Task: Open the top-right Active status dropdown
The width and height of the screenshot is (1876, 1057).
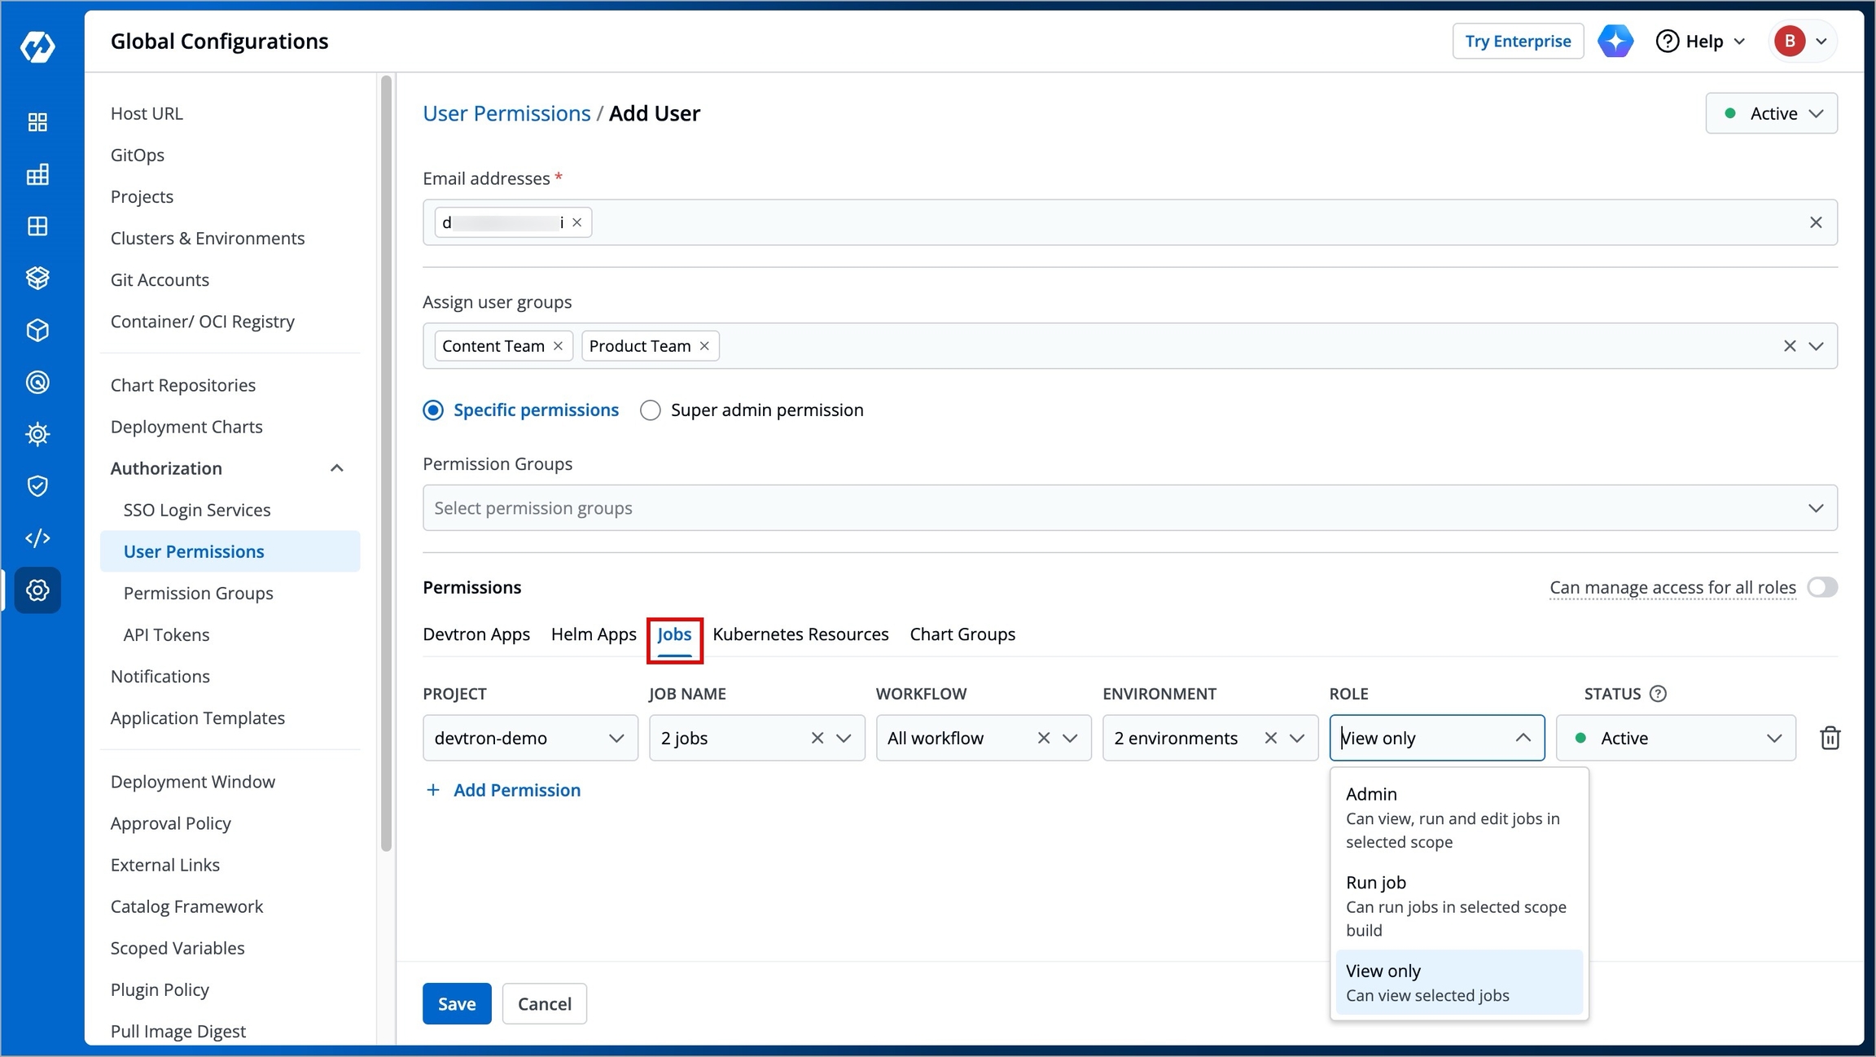Action: [x=1771, y=113]
